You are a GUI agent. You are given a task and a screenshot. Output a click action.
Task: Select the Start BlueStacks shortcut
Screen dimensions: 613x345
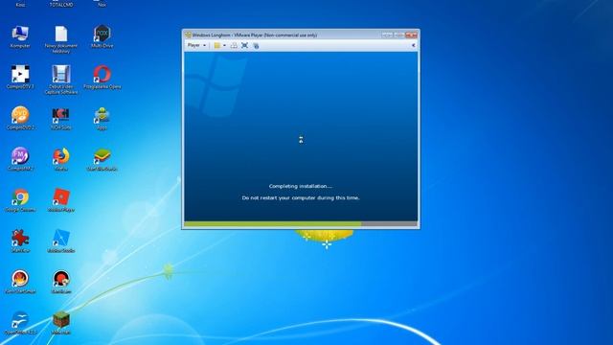102,159
